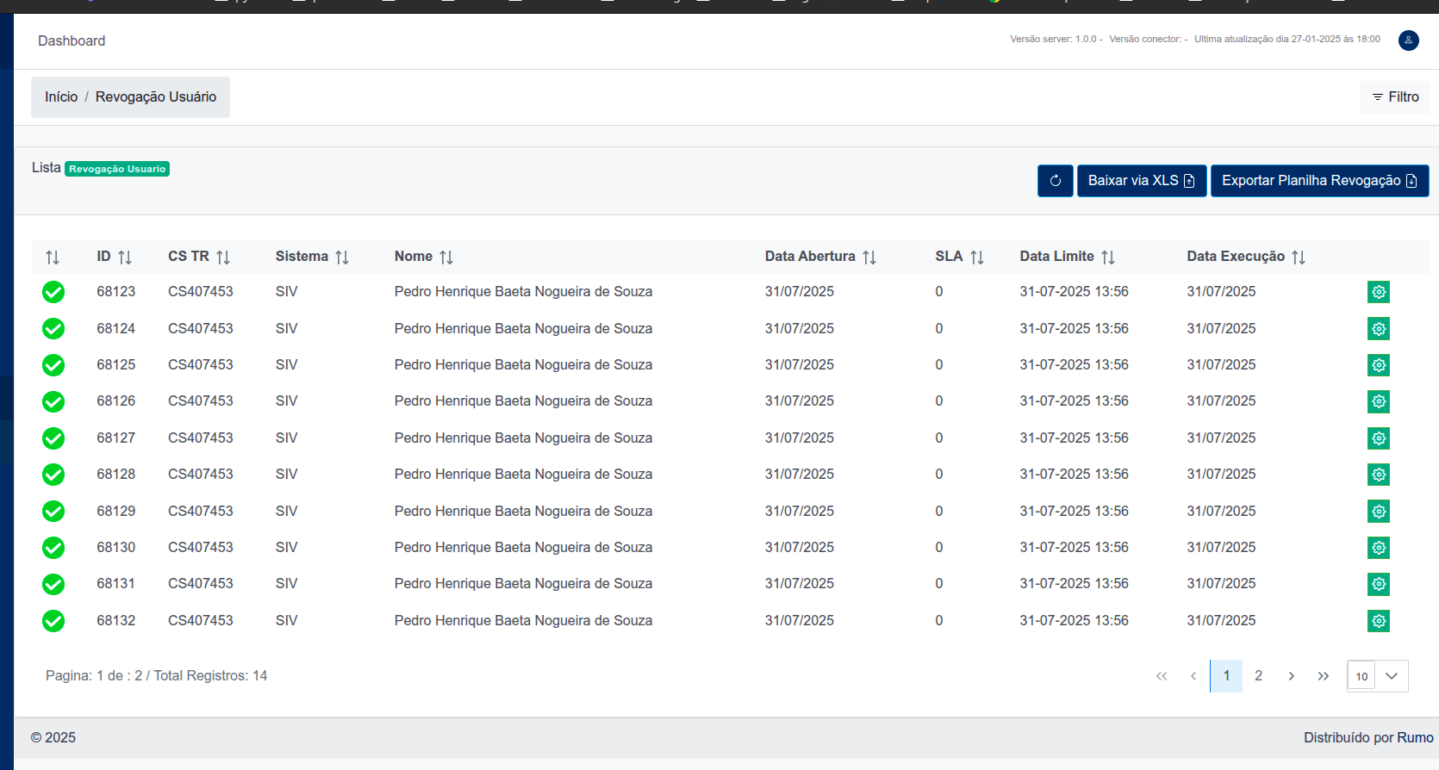The width and height of the screenshot is (1439, 770).
Task: Go to next page arrow
Action: pyautogui.click(x=1291, y=676)
